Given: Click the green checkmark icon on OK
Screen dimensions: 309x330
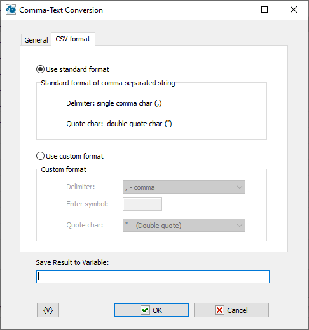Looking at the screenshot, I should click(145, 310).
